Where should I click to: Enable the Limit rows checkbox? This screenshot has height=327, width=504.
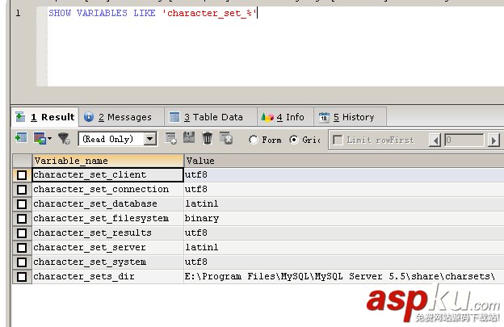338,140
